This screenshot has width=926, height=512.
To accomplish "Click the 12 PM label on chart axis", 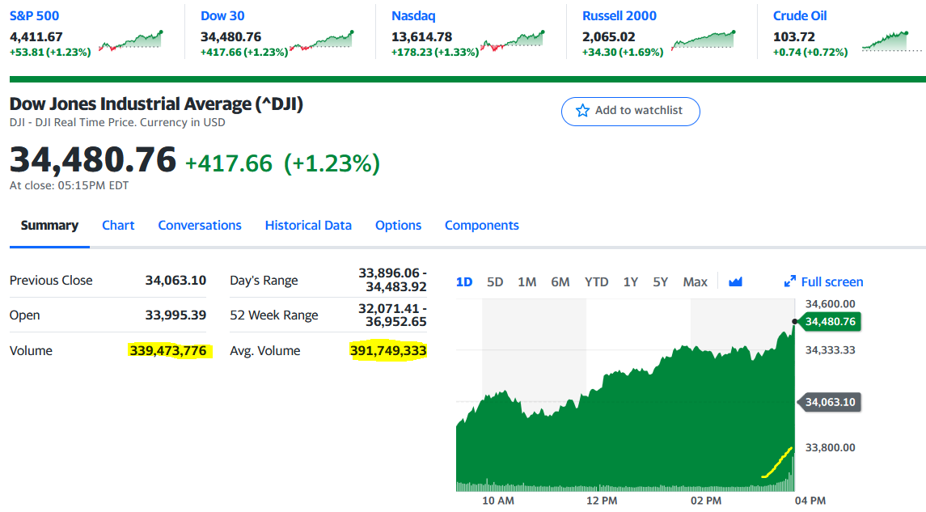I will 602,500.
